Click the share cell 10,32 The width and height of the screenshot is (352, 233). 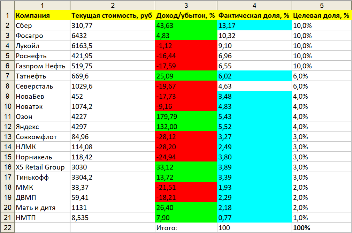254,36
